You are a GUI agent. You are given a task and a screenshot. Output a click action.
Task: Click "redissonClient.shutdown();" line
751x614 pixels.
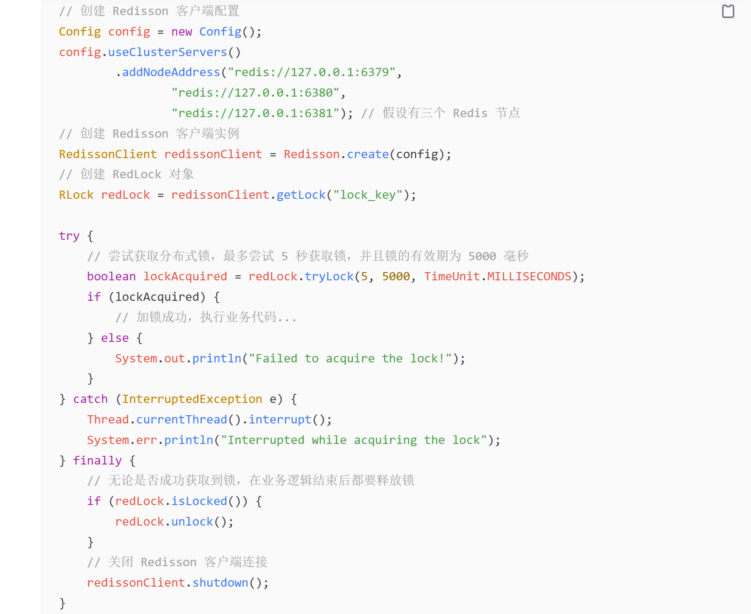tap(178, 583)
